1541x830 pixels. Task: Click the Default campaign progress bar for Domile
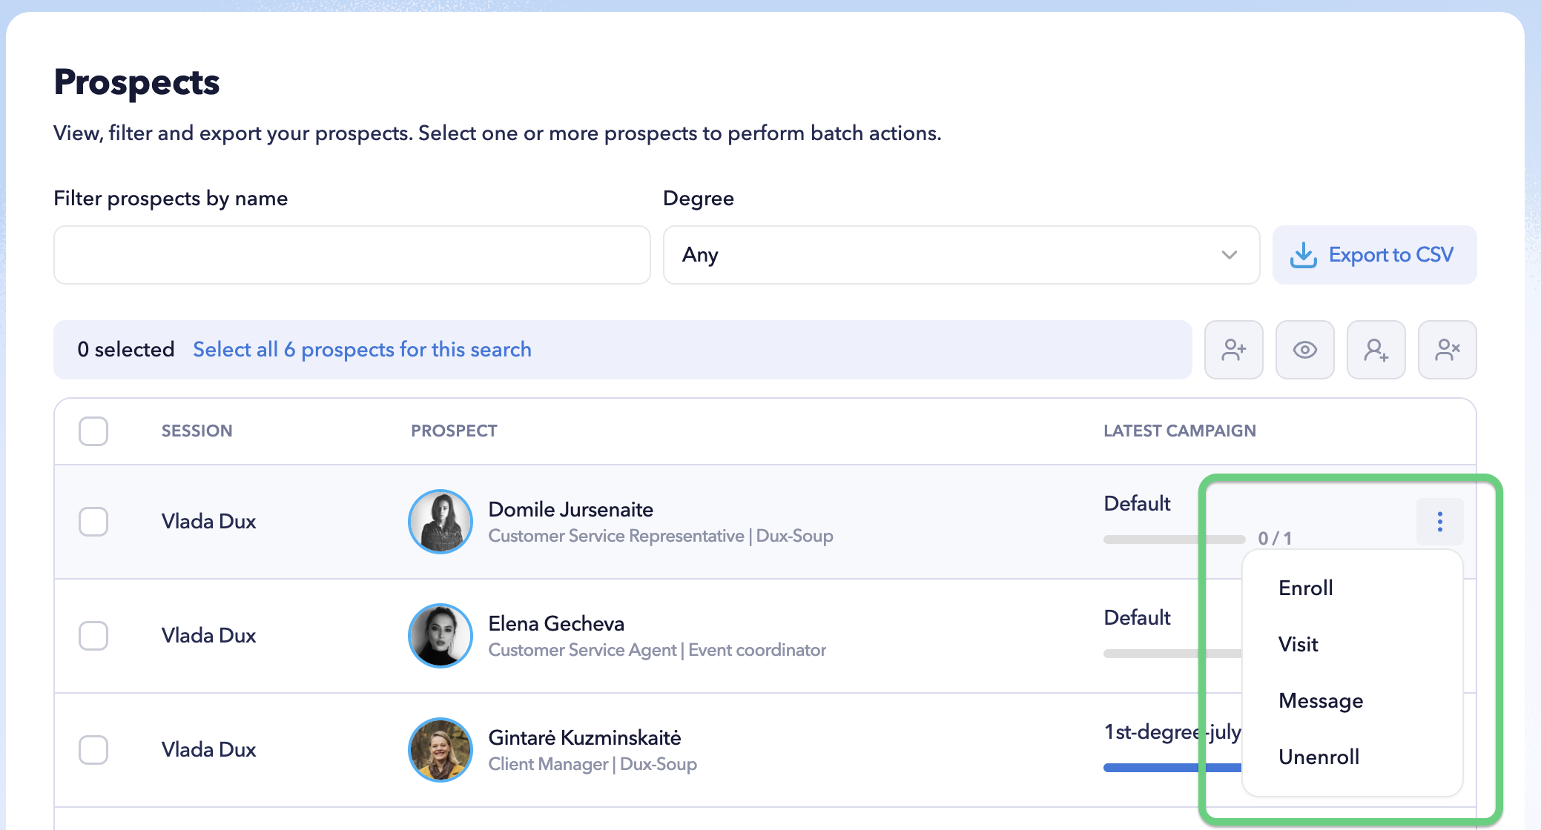1174,539
